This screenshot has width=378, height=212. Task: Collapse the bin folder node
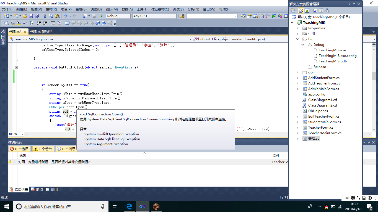point(297,39)
